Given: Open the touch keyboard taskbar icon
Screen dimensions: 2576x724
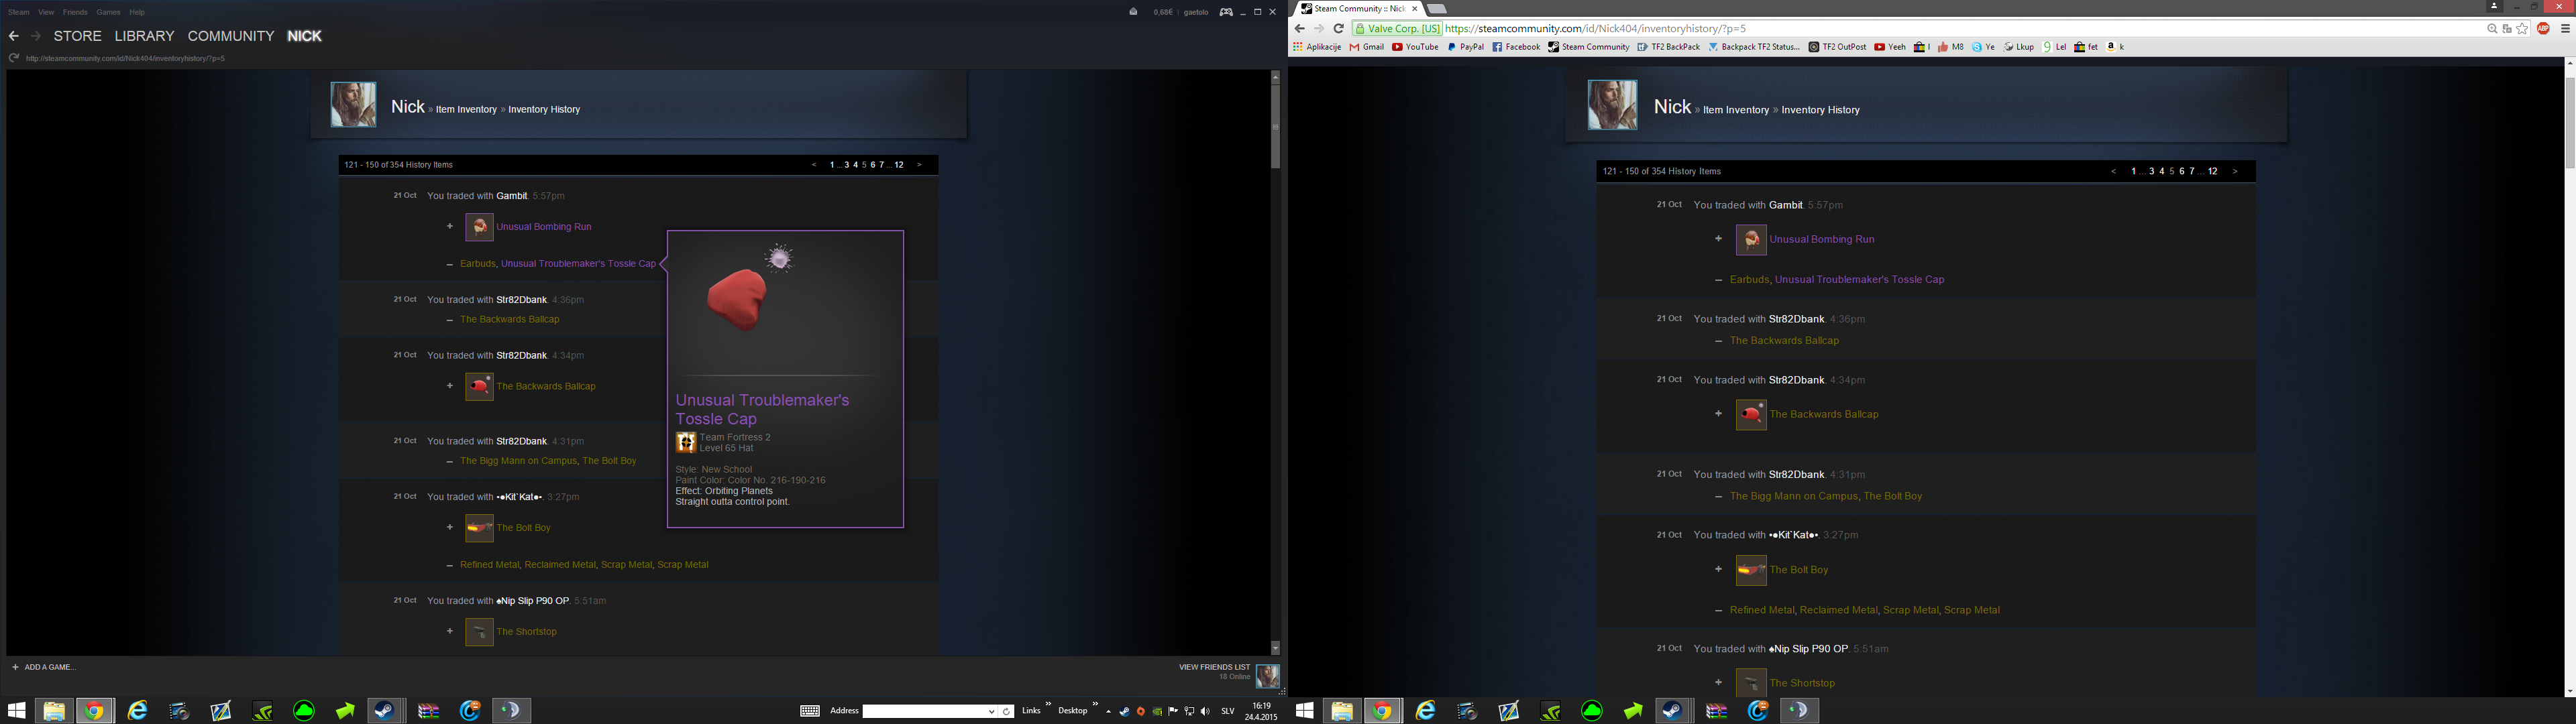Looking at the screenshot, I should tap(810, 711).
